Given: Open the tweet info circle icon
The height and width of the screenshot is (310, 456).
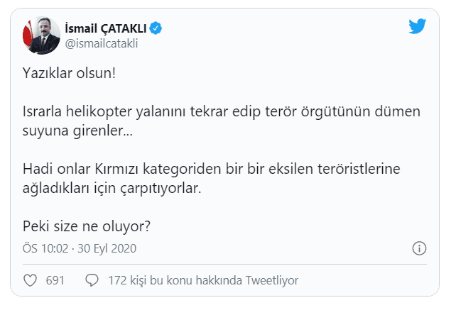Looking at the screenshot, I should click(x=419, y=249).
